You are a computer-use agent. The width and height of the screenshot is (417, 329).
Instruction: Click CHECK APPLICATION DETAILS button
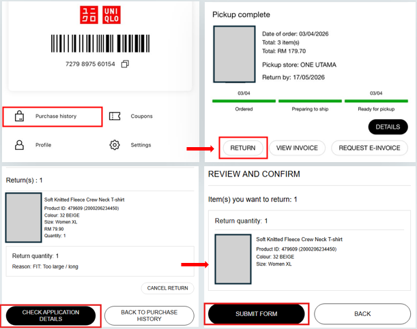51,315
